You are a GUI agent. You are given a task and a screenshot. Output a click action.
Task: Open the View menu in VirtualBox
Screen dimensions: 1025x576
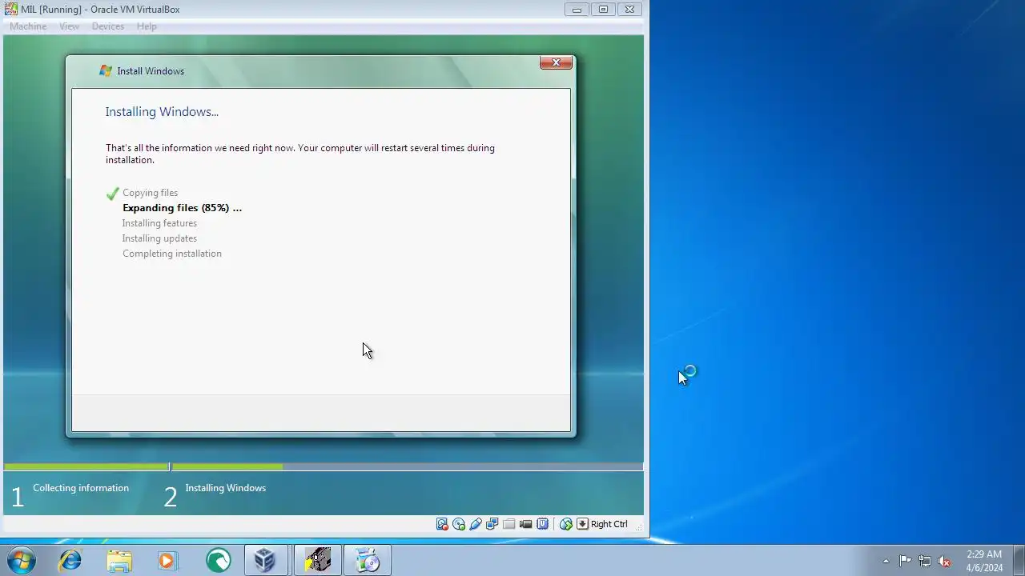point(70,26)
